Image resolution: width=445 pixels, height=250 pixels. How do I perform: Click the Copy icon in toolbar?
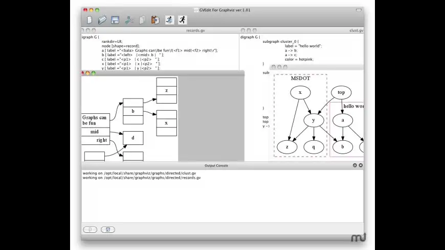(142, 20)
